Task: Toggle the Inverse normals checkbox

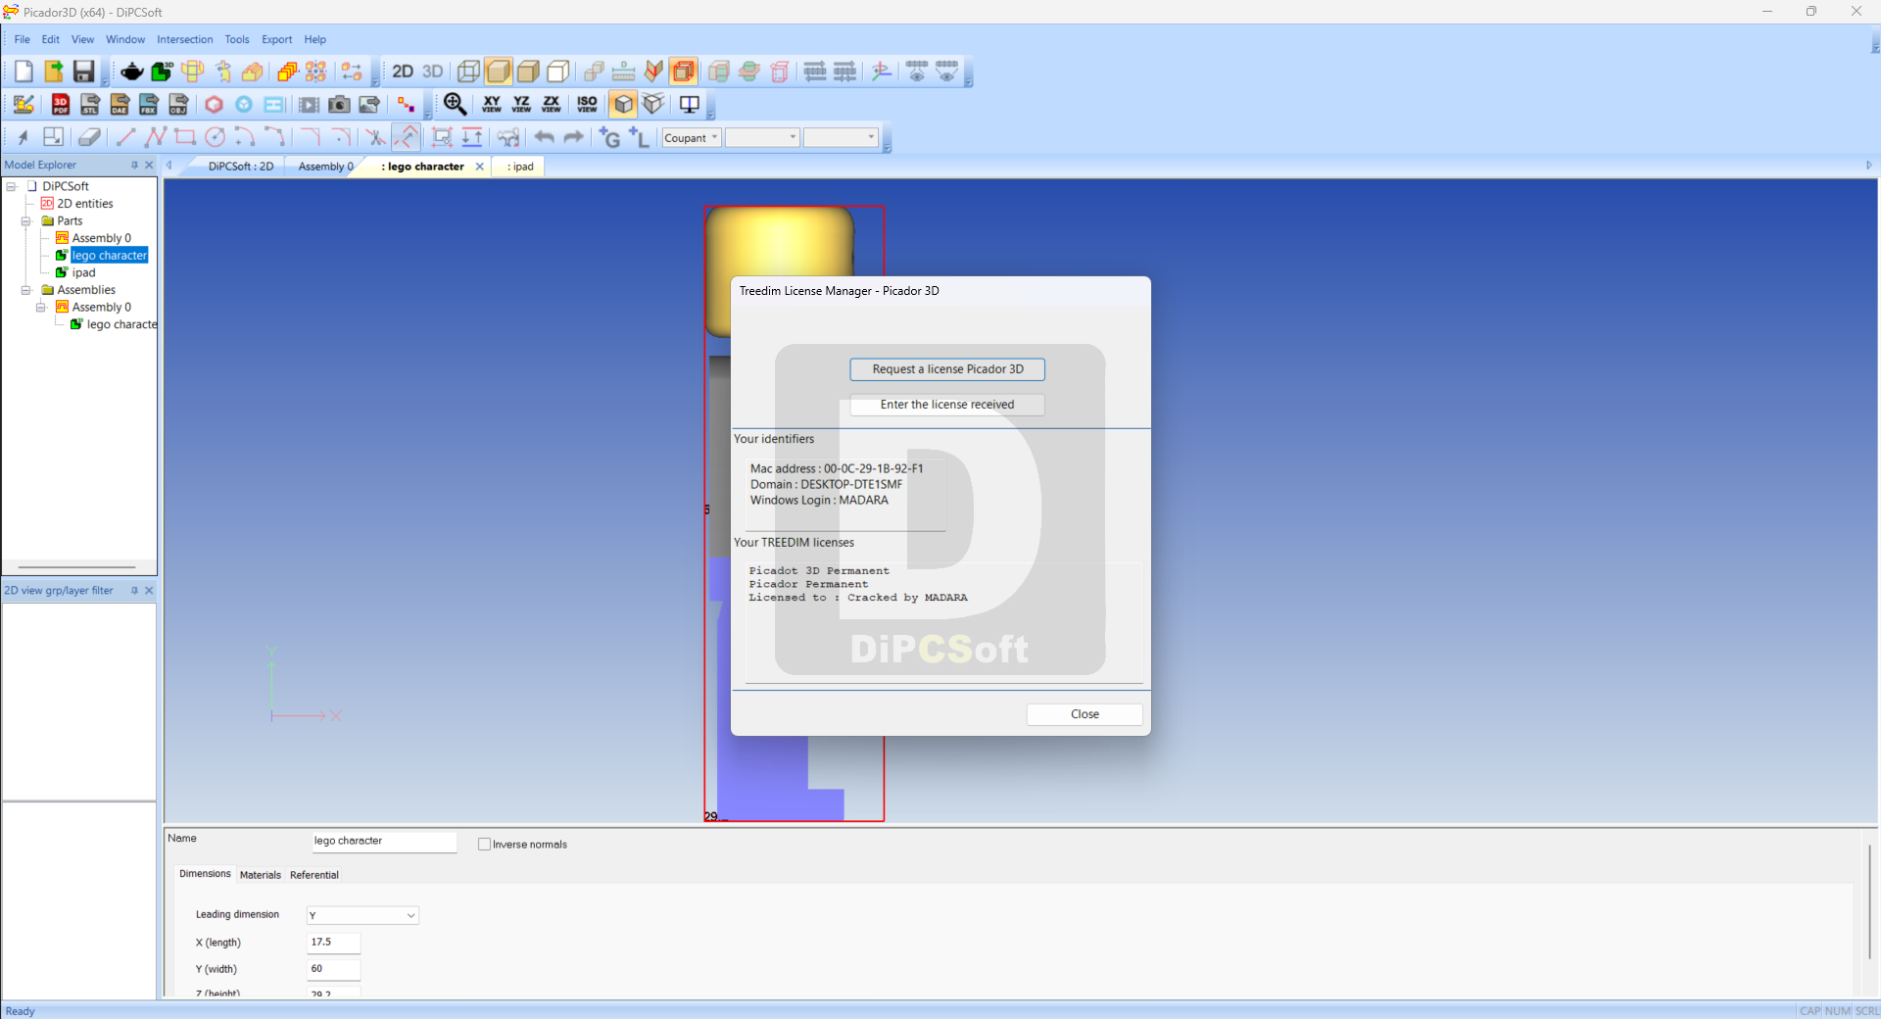Action: pos(484,844)
